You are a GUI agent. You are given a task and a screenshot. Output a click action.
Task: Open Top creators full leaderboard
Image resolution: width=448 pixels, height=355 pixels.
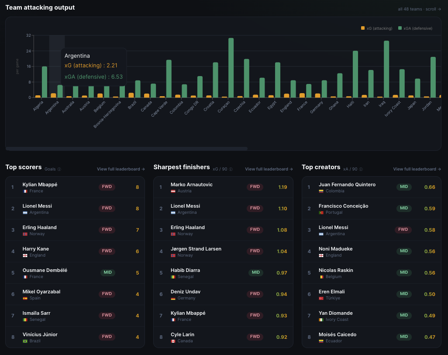417,169
